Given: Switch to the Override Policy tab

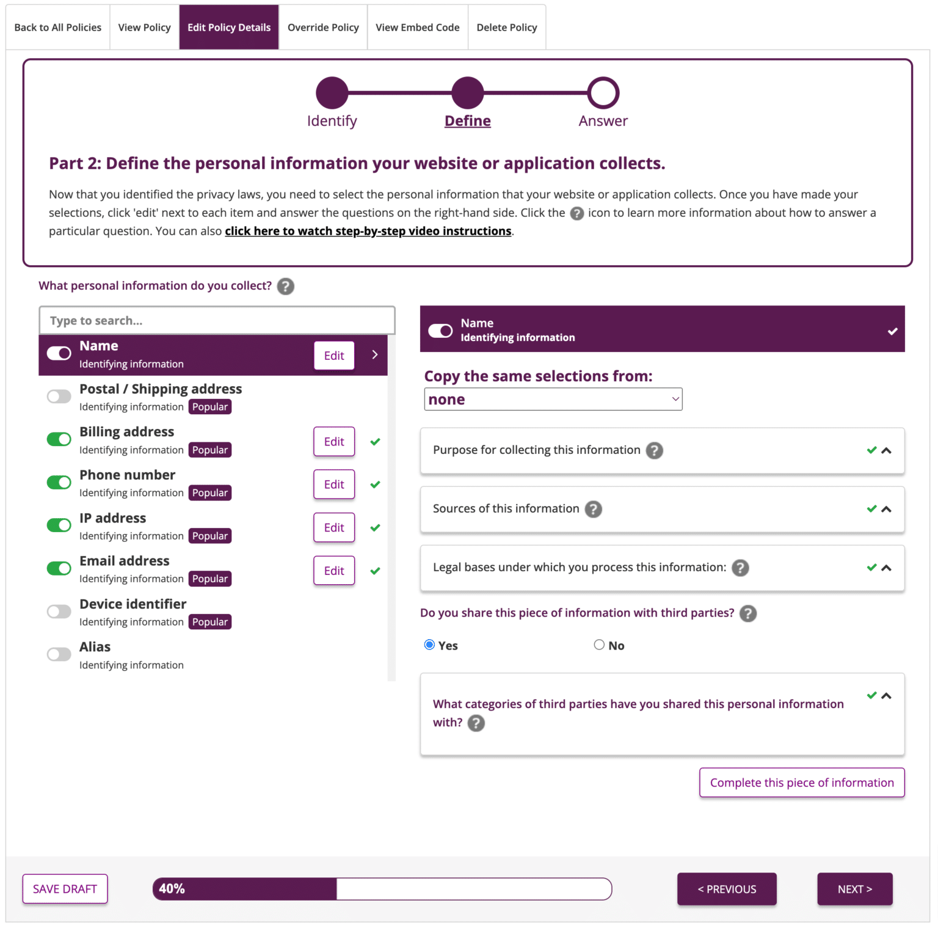Looking at the screenshot, I should coord(323,27).
